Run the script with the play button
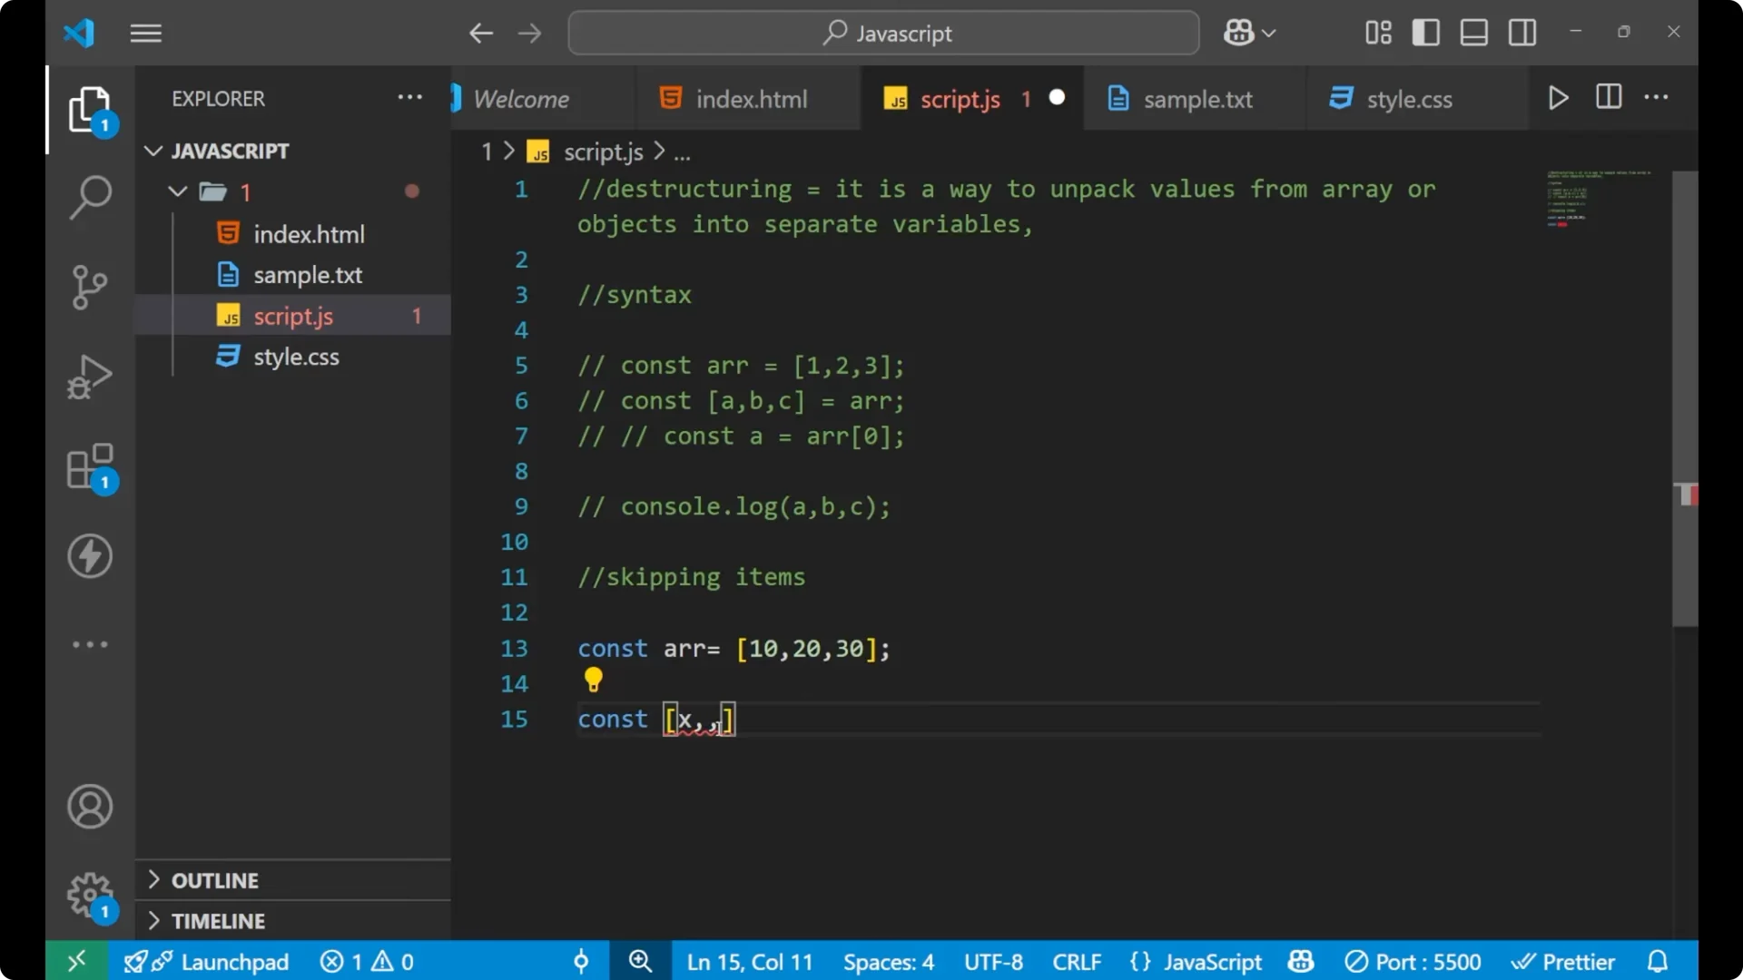 [1559, 97]
